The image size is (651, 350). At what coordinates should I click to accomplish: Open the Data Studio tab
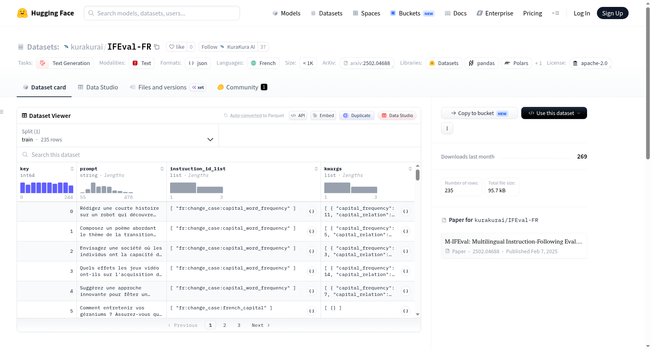(98, 87)
